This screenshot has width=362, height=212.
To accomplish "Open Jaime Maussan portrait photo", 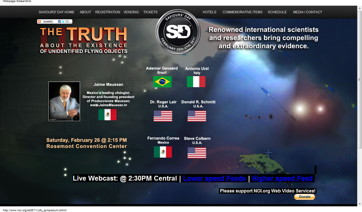I will (x=64, y=101).
